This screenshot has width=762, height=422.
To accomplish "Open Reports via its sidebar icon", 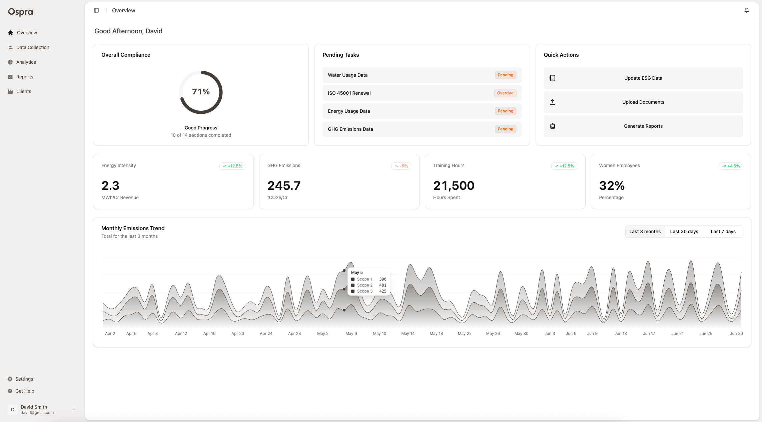I will [x=10, y=76].
